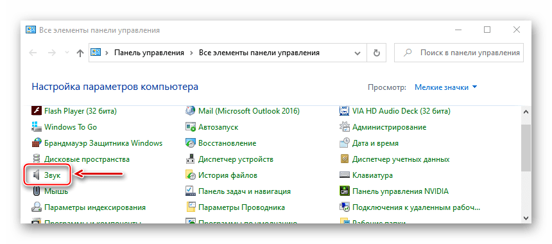Click the Клавиатура keyboard icon

(x=344, y=175)
